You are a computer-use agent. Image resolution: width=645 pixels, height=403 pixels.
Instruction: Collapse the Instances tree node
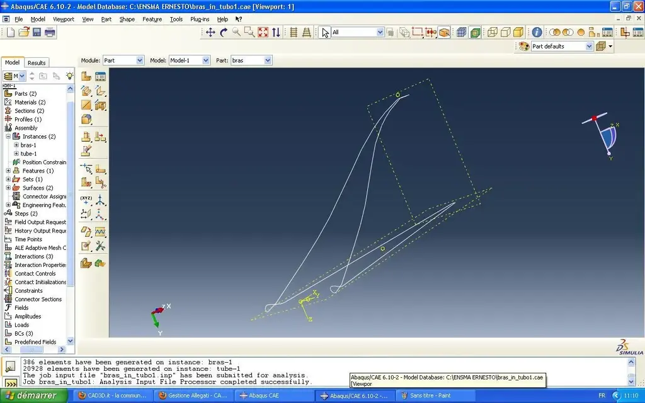tap(9, 137)
